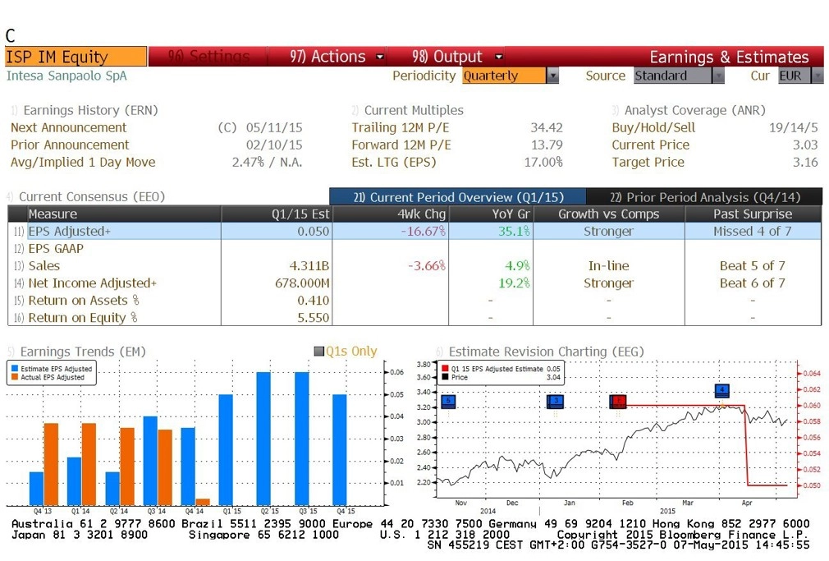Click blue marker 5 on revision chart
Viewport: 829px width, 561px height.
(x=448, y=401)
